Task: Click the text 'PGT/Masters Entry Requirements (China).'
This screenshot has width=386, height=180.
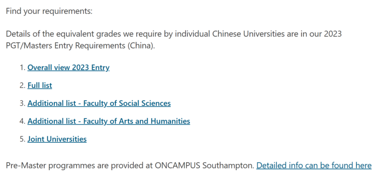Action: point(80,46)
